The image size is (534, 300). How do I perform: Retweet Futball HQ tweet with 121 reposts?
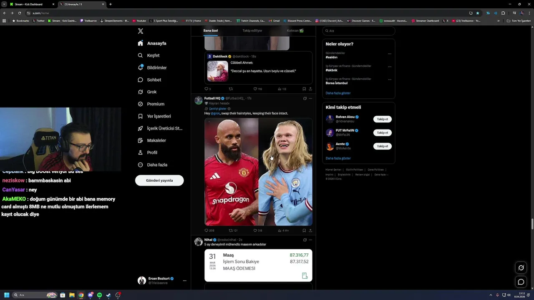[233, 230]
